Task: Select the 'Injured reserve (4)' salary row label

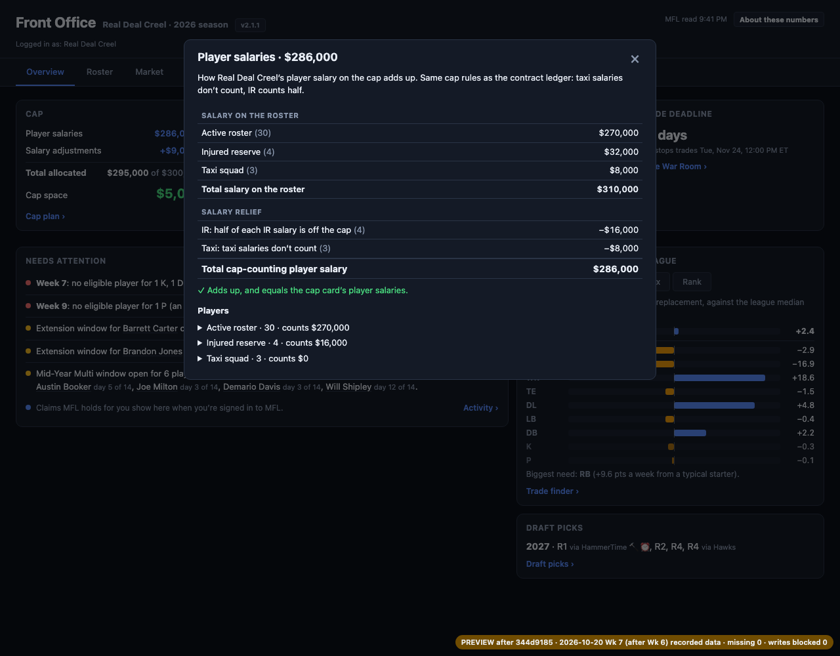Action: (x=238, y=152)
